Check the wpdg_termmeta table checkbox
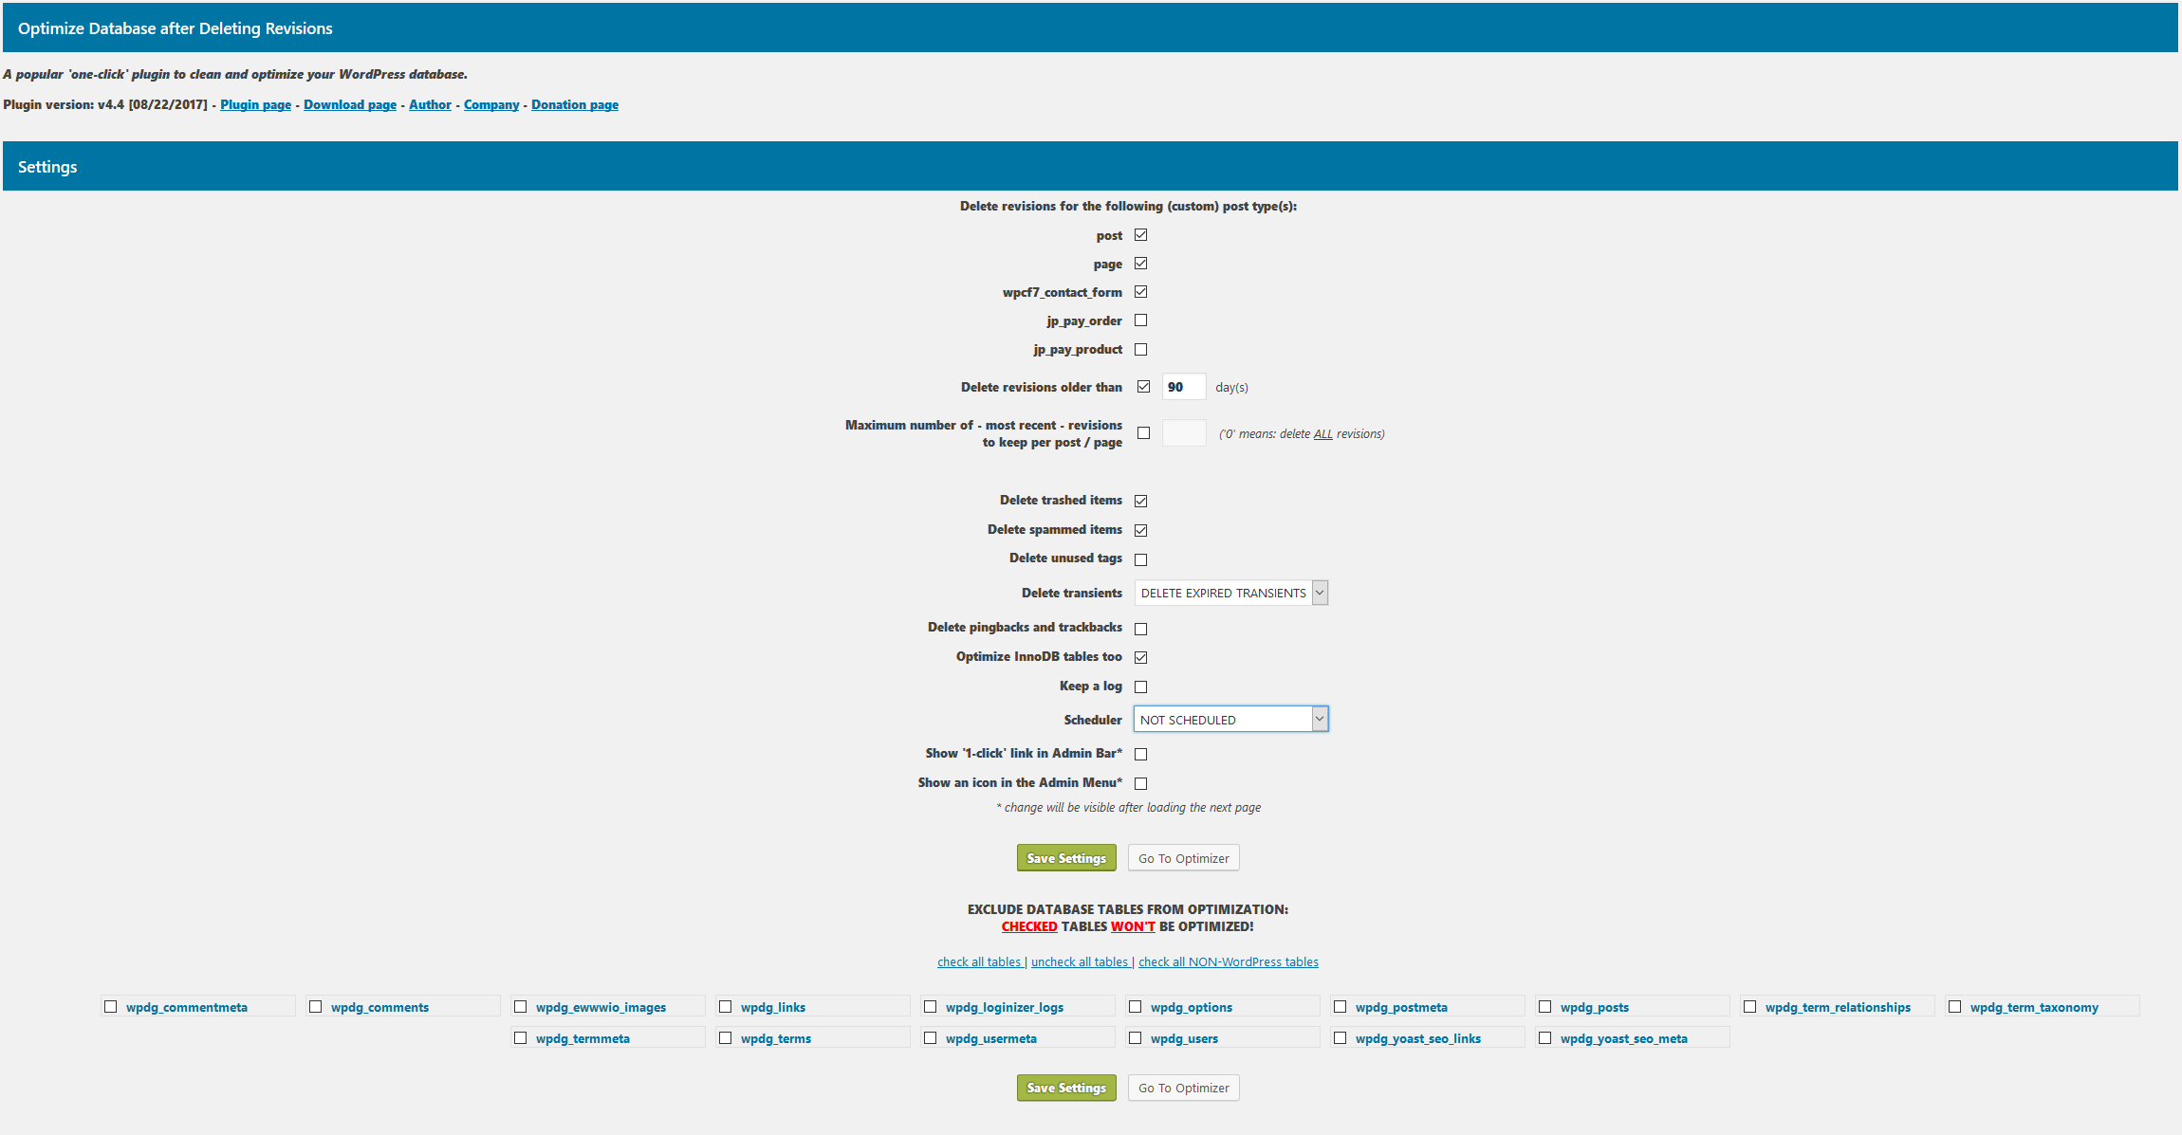 coord(520,1038)
